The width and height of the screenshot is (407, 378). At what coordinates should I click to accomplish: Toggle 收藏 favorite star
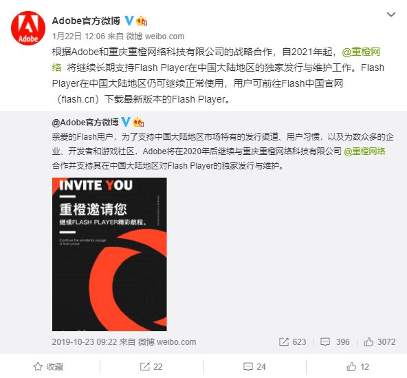click(x=49, y=366)
